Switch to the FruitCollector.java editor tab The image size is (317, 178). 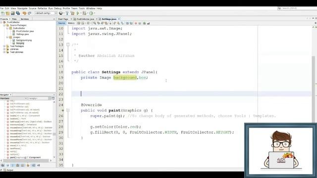[85, 19]
